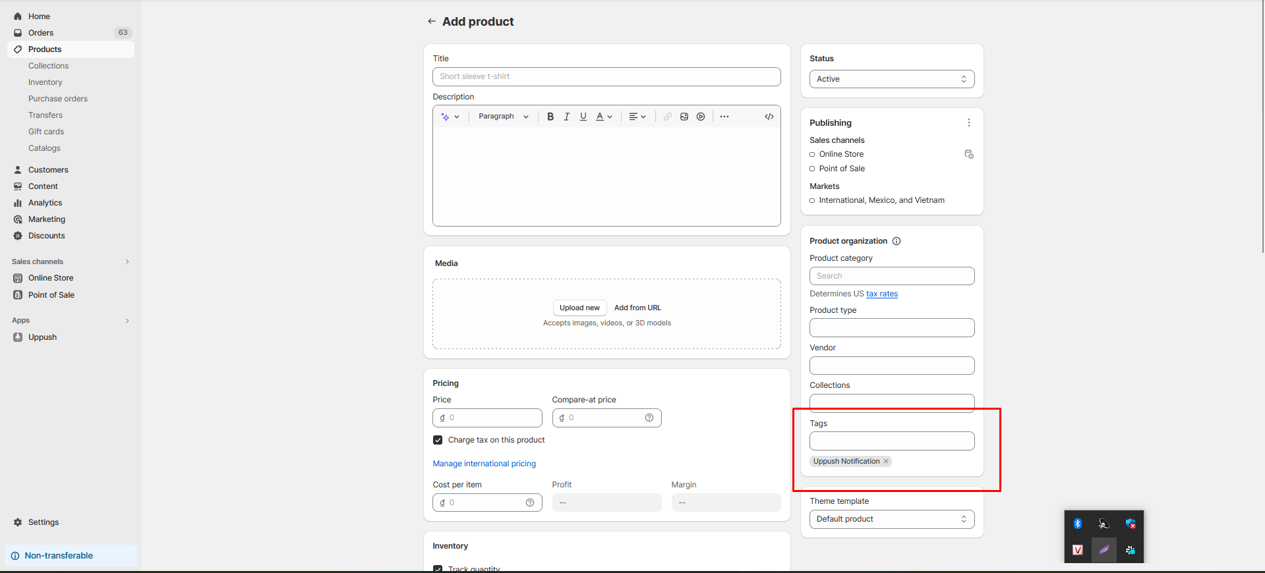Toggle the Track quantity checkbox

click(x=438, y=568)
